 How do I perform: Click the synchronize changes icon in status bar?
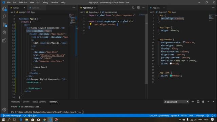click(24, 116)
